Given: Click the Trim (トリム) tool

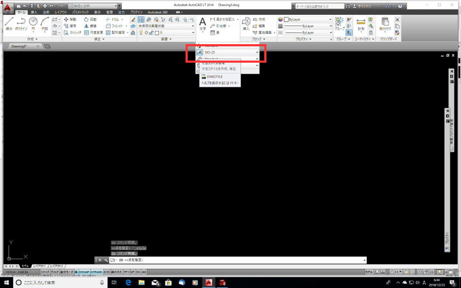Looking at the screenshot, I should [112, 20].
